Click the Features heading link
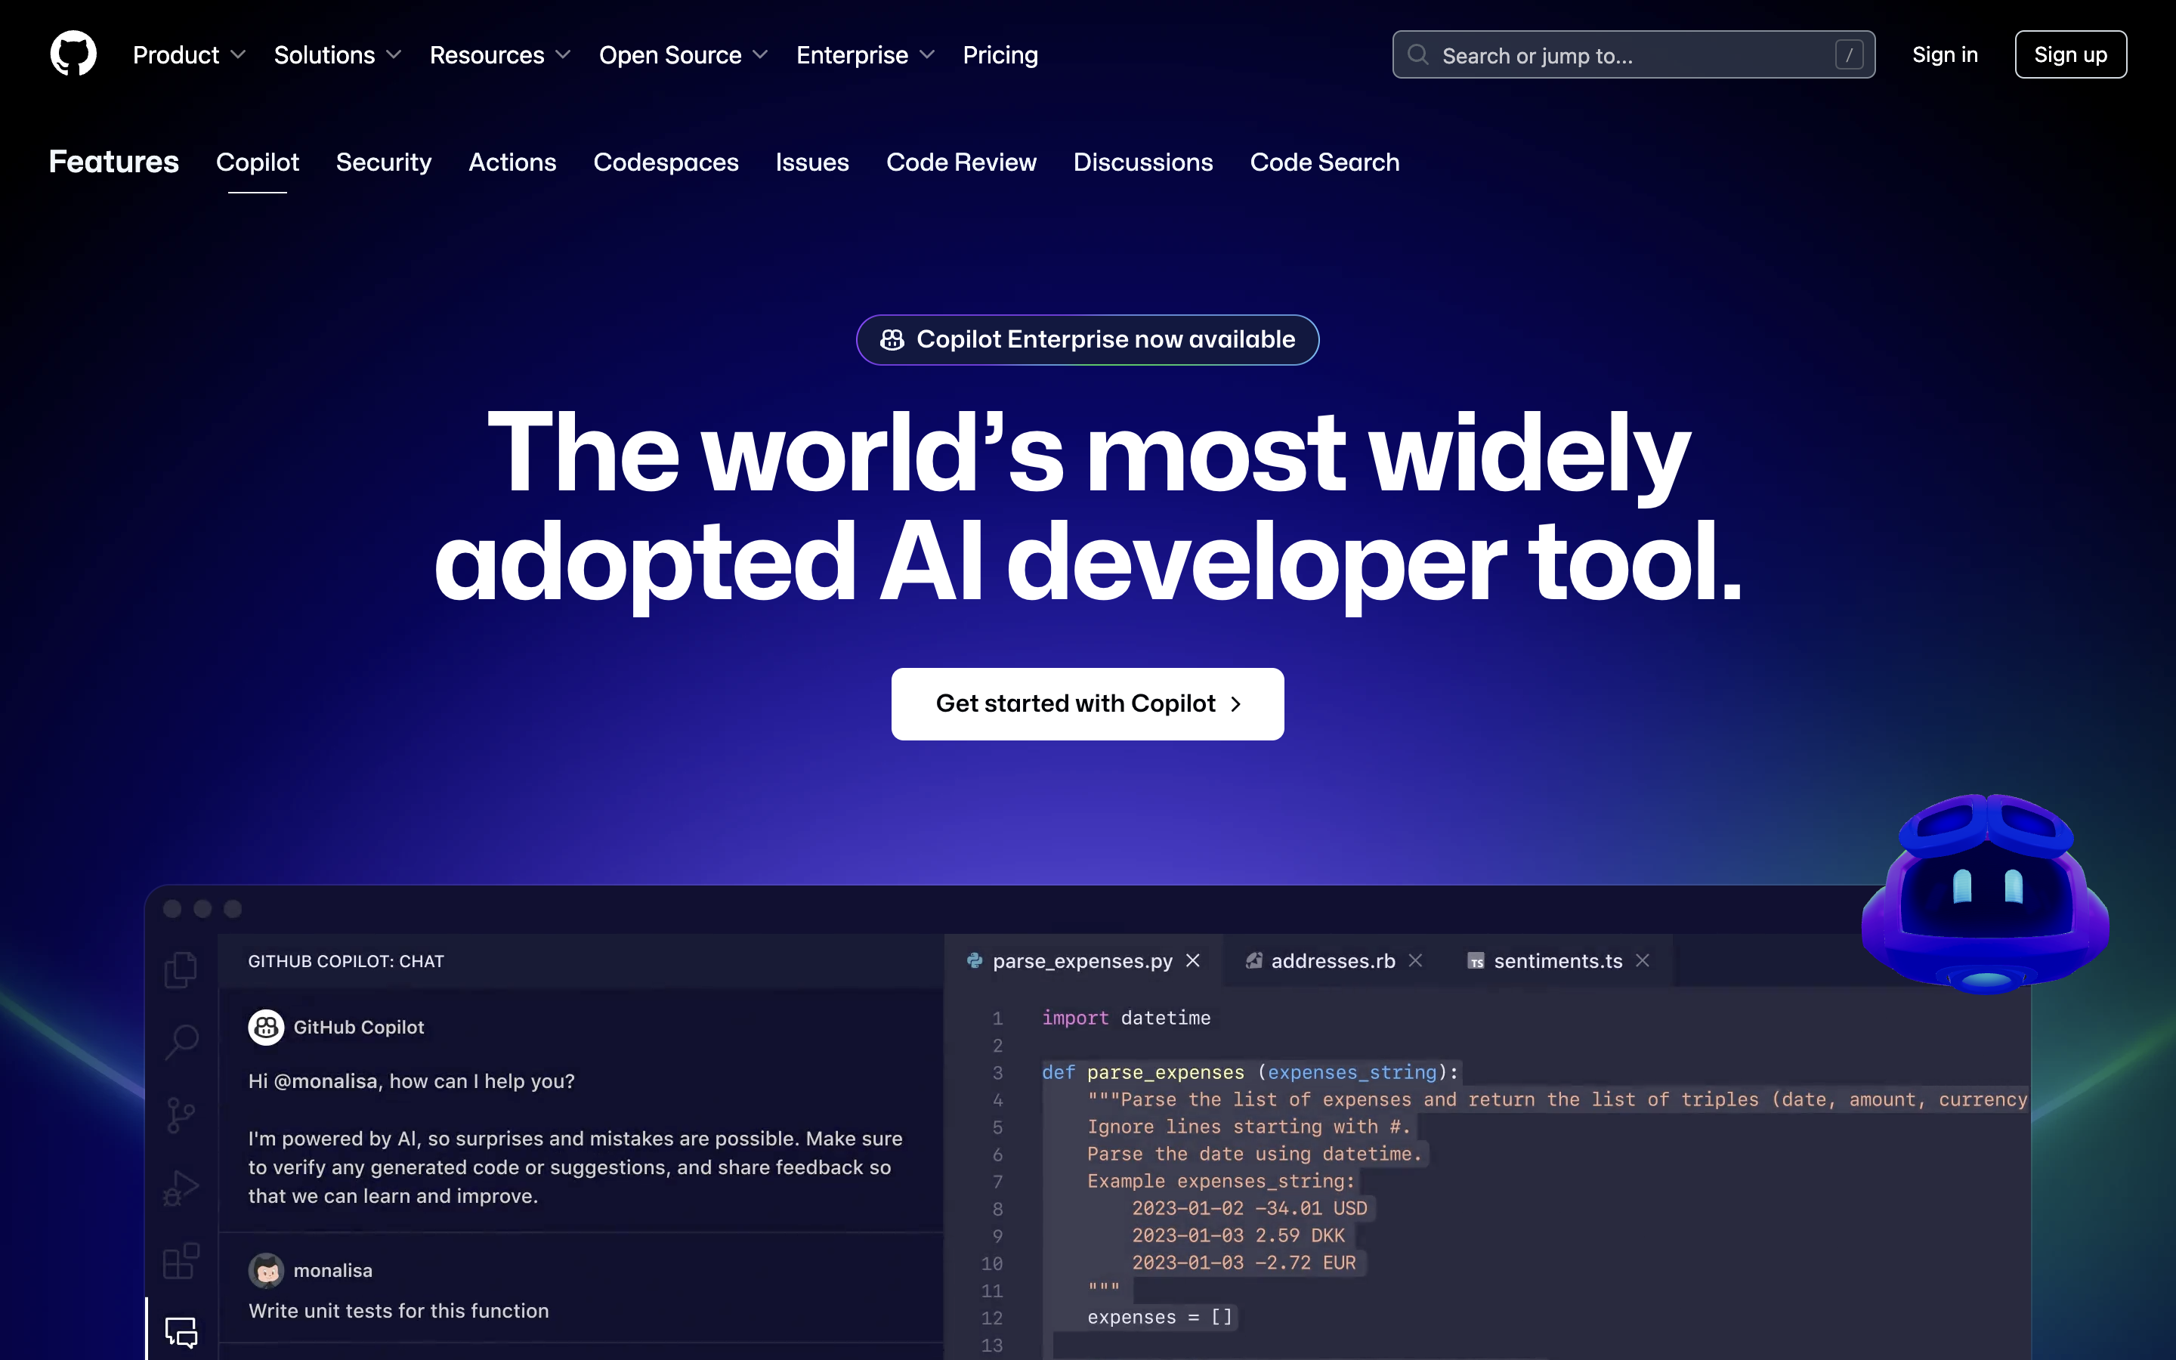The height and width of the screenshot is (1360, 2176). pyautogui.click(x=114, y=162)
